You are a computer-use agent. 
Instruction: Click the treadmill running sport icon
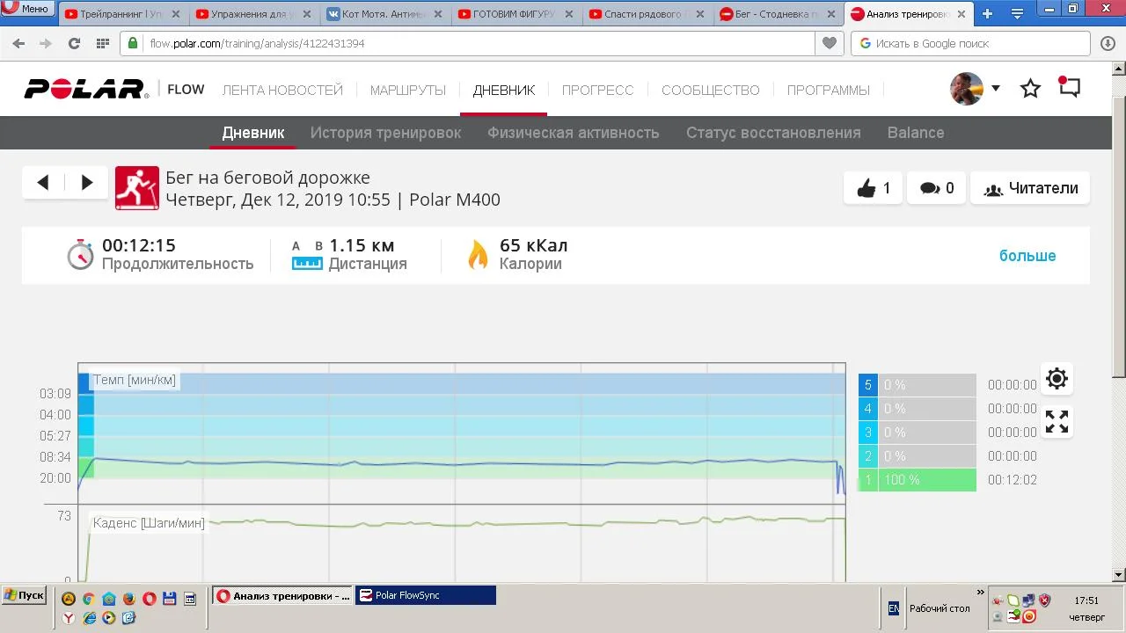click(x=137, y=188)
